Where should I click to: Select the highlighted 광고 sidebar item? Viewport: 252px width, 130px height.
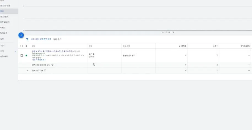point(2,11)
